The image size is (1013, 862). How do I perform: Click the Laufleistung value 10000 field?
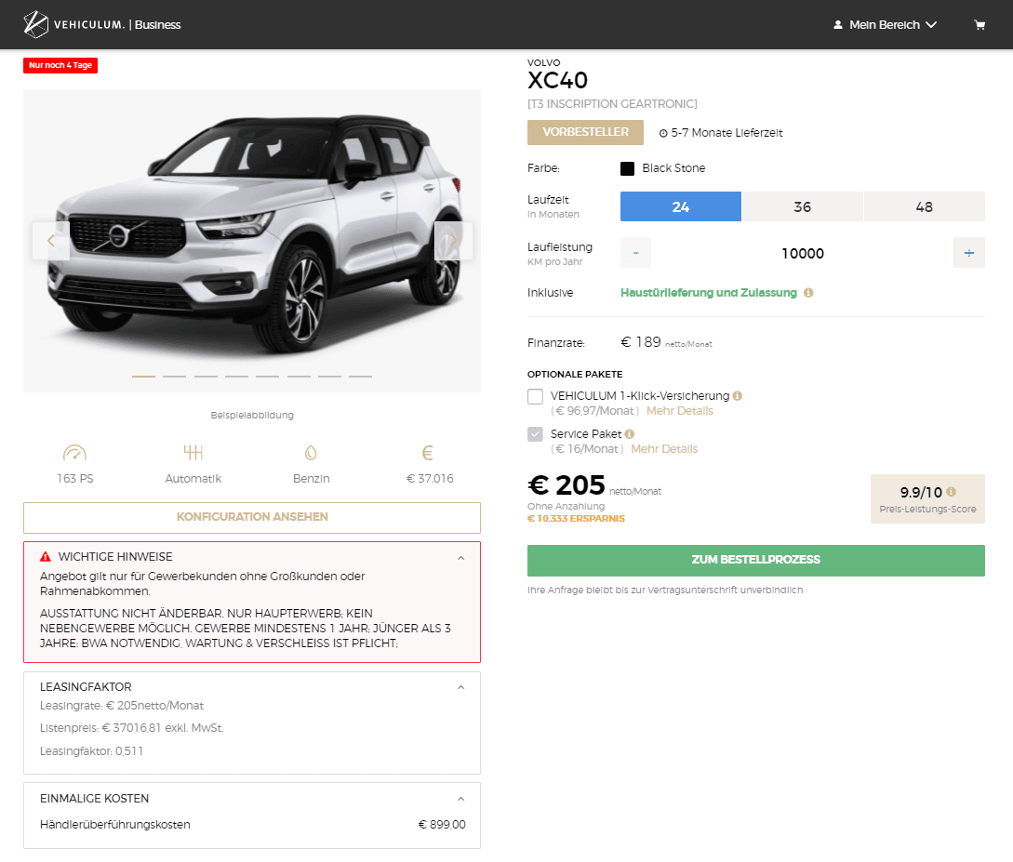(x=803, y=253)
